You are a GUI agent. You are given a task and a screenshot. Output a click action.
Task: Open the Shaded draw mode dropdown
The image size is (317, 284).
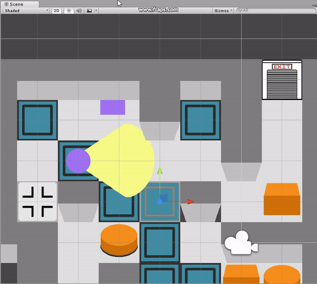[x=26, y=11]
